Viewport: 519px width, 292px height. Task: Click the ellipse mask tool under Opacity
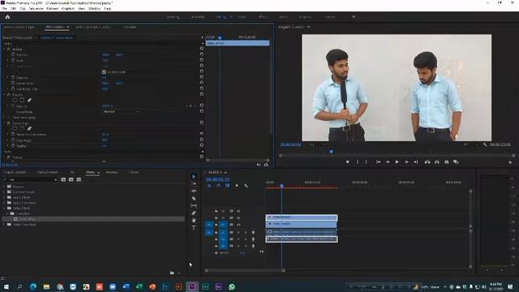click(x=15, y=100)
